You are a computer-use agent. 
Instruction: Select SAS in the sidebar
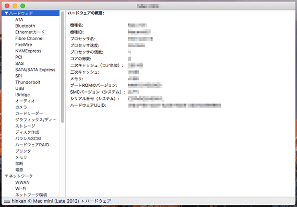[19, 63]
